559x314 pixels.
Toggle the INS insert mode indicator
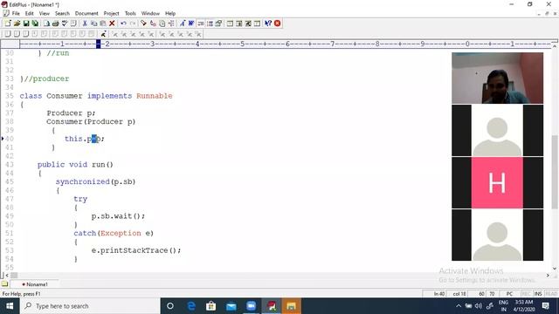[x=538, y=294]
